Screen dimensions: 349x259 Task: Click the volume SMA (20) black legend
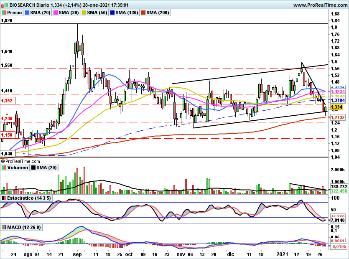click(x=44, y=168)
